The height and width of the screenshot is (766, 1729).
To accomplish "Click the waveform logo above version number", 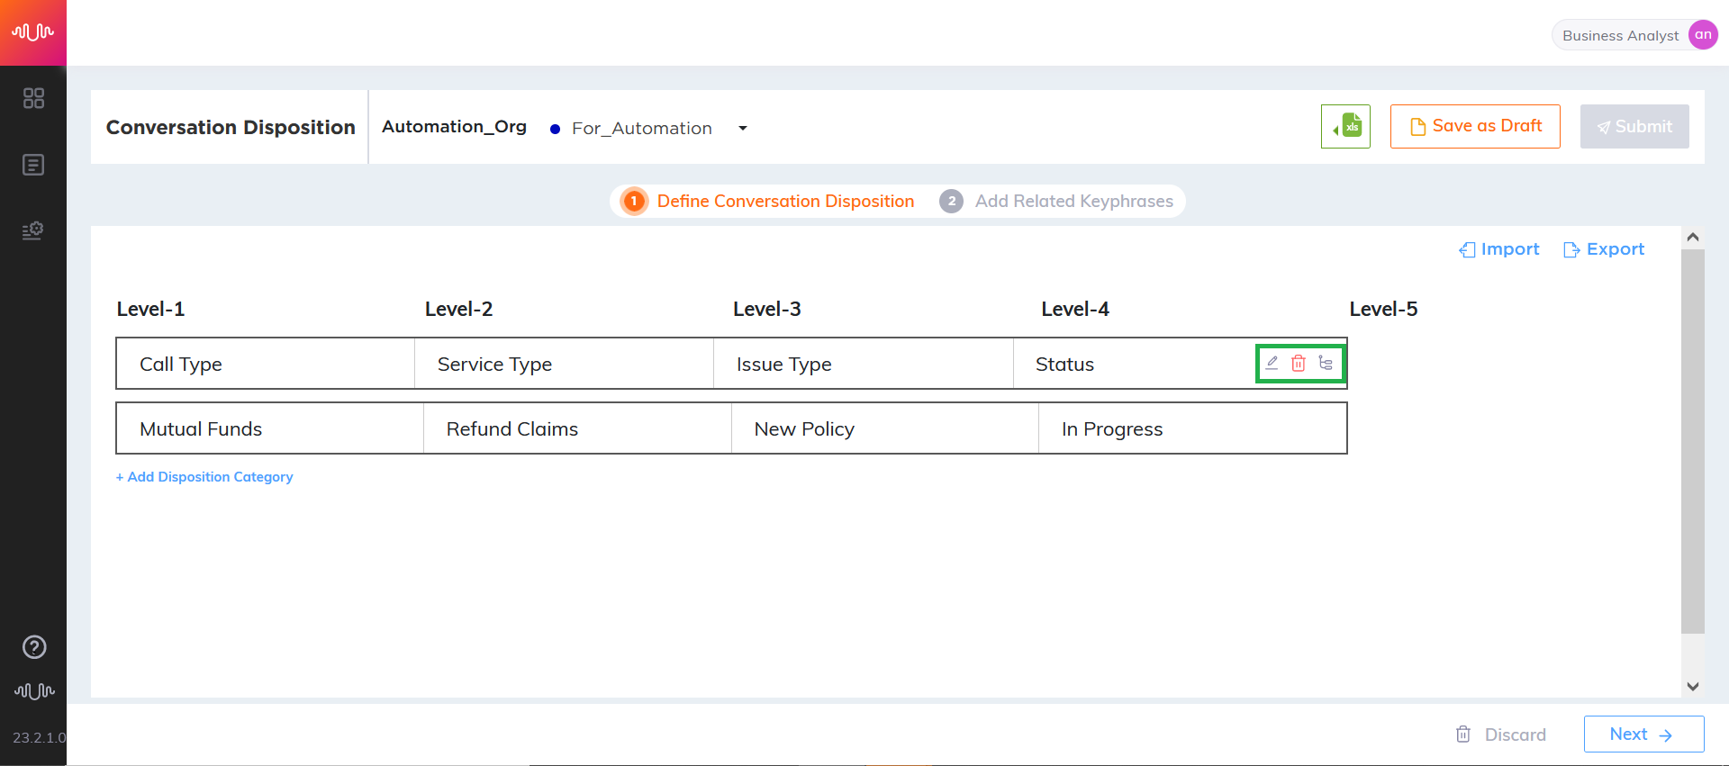I will click(34, 691).
